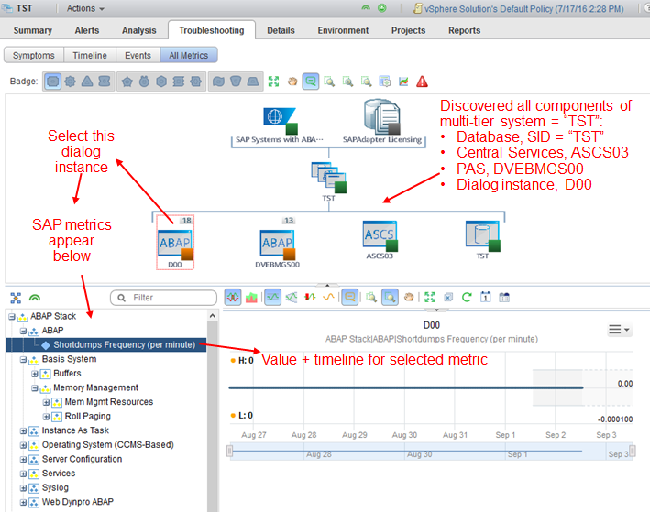Viewport: 650px width, 512px height.
Task: Click the green refresh icon in chart toolbar
Action: (x=467, y=297)
